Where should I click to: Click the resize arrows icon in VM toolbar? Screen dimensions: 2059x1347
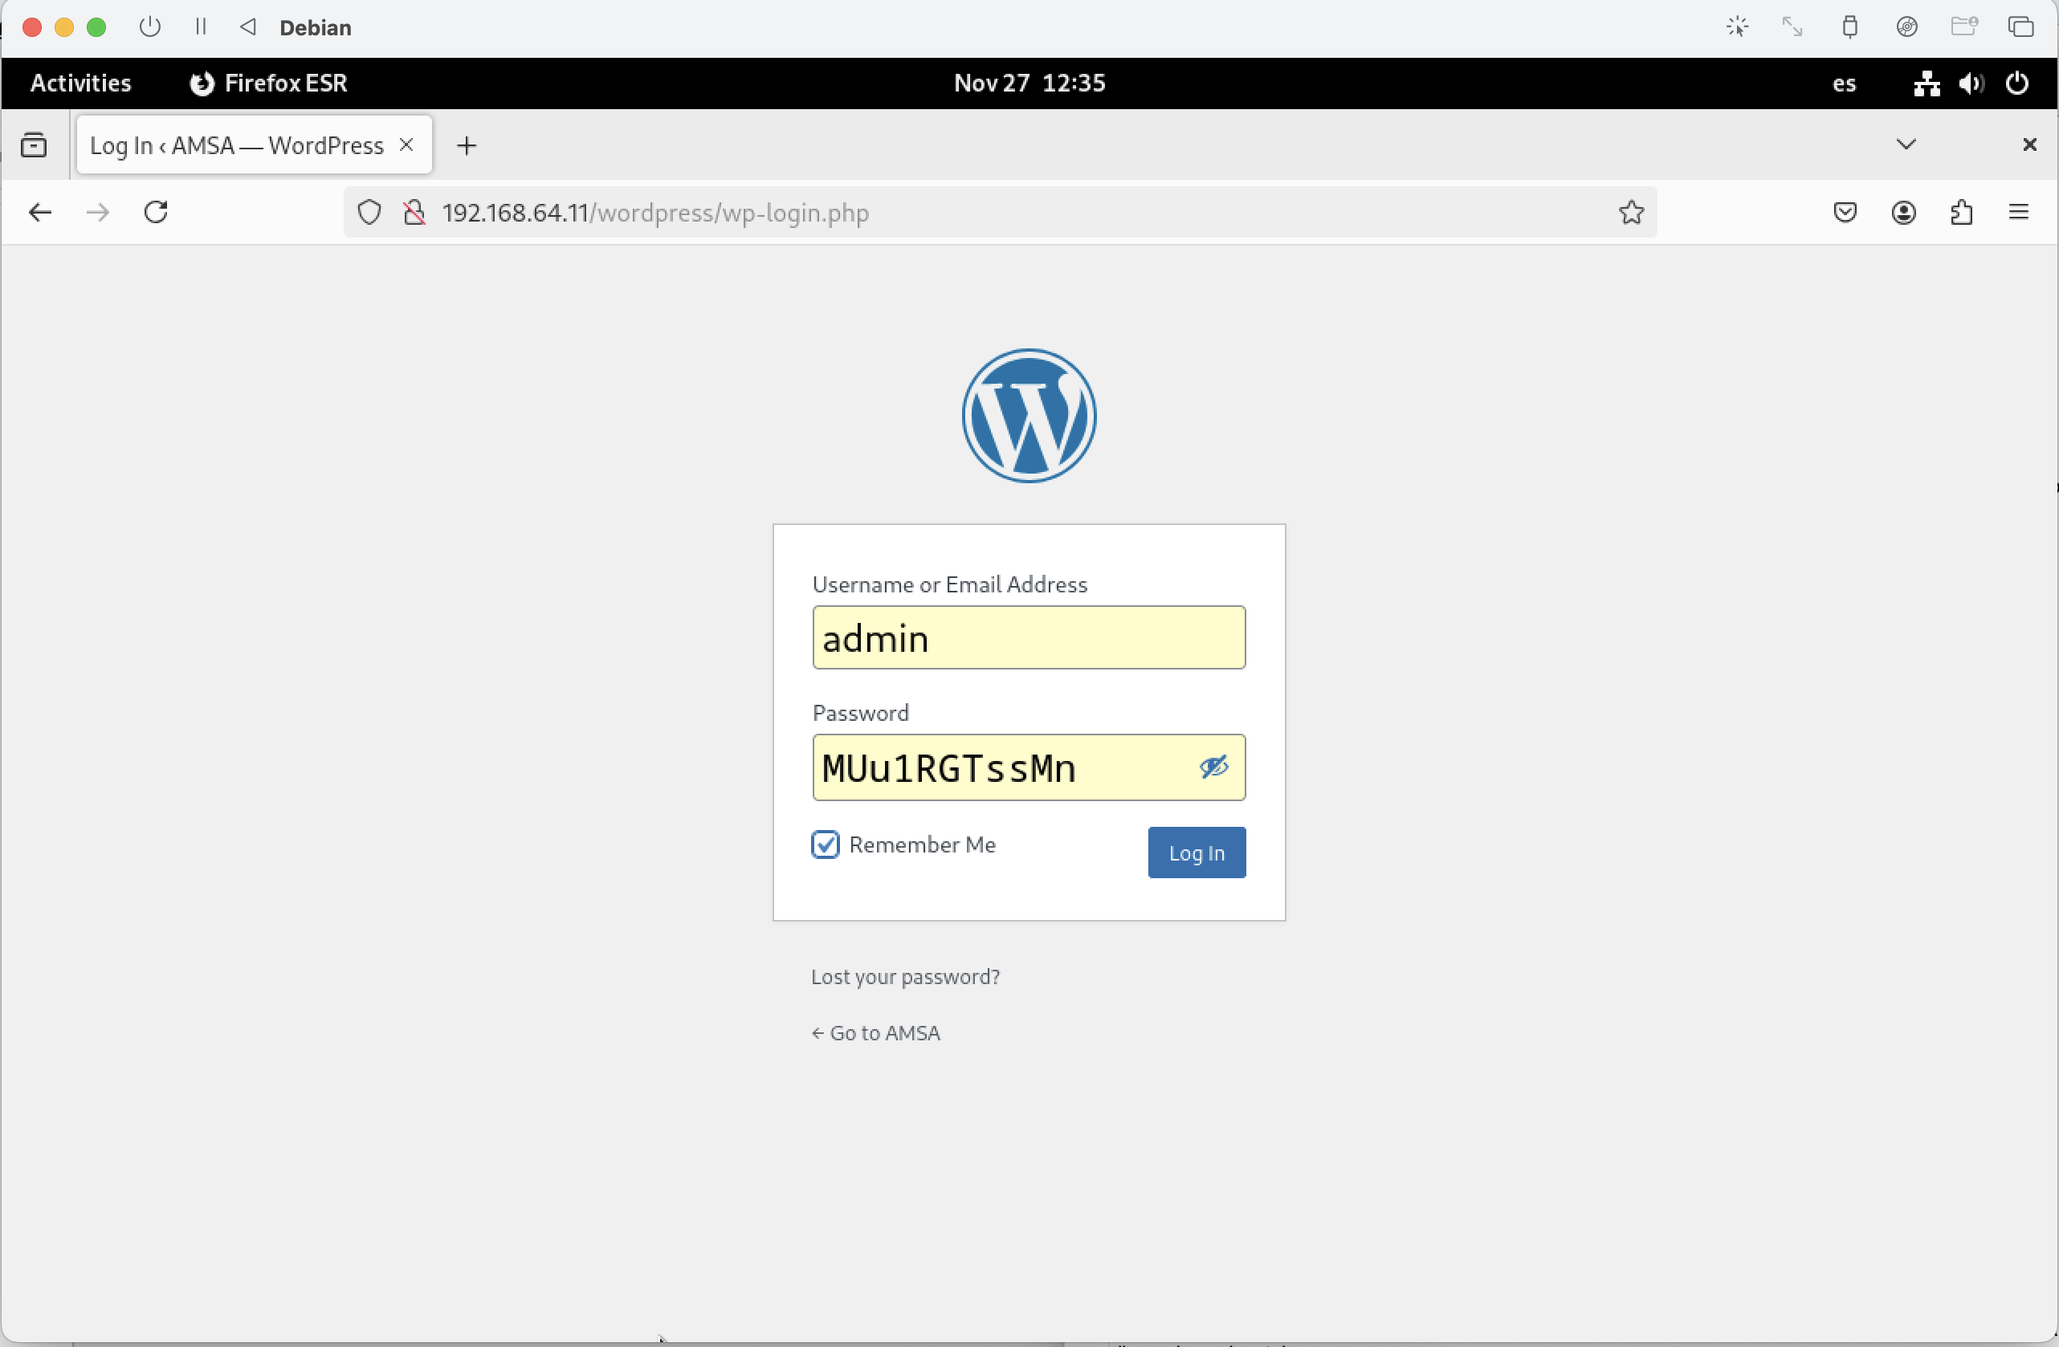[x=1792, y=26]
